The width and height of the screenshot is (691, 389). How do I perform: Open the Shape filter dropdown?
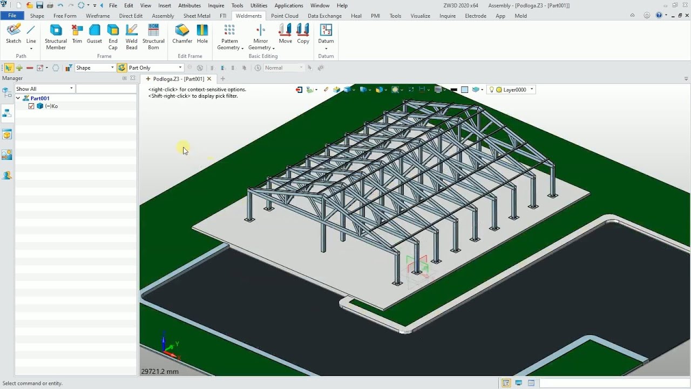(112, 68)
